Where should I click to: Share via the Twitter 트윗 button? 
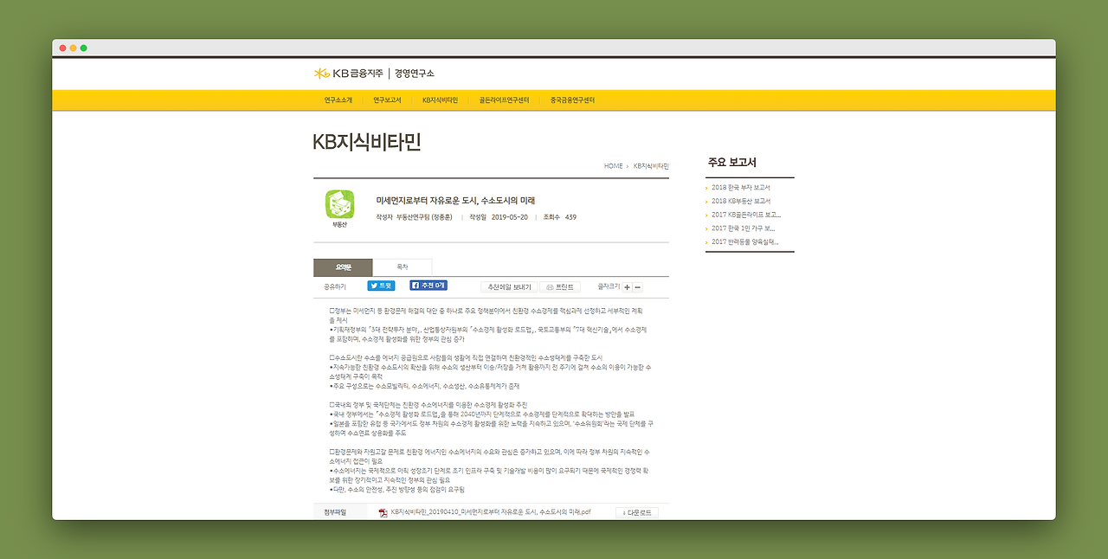[381, 286]
